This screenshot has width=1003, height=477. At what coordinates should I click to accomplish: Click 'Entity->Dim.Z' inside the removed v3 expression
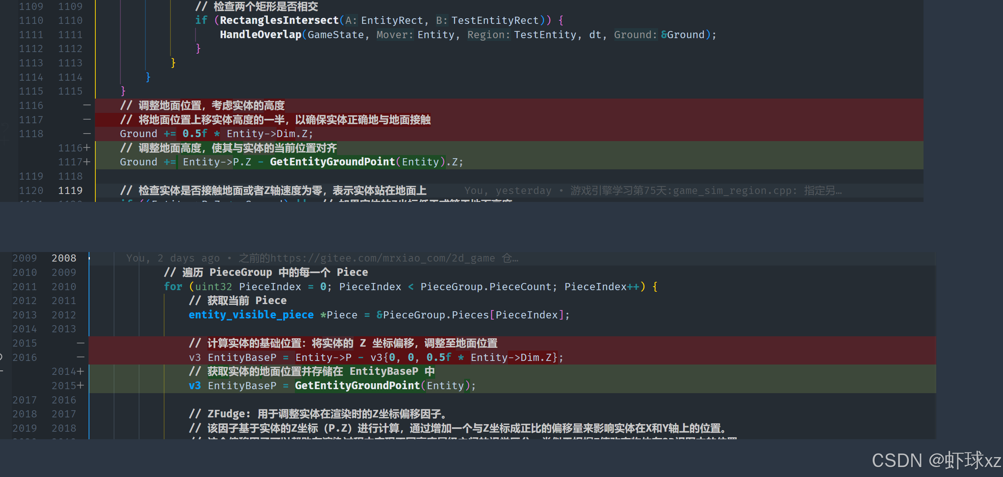(x=511, y=357)
